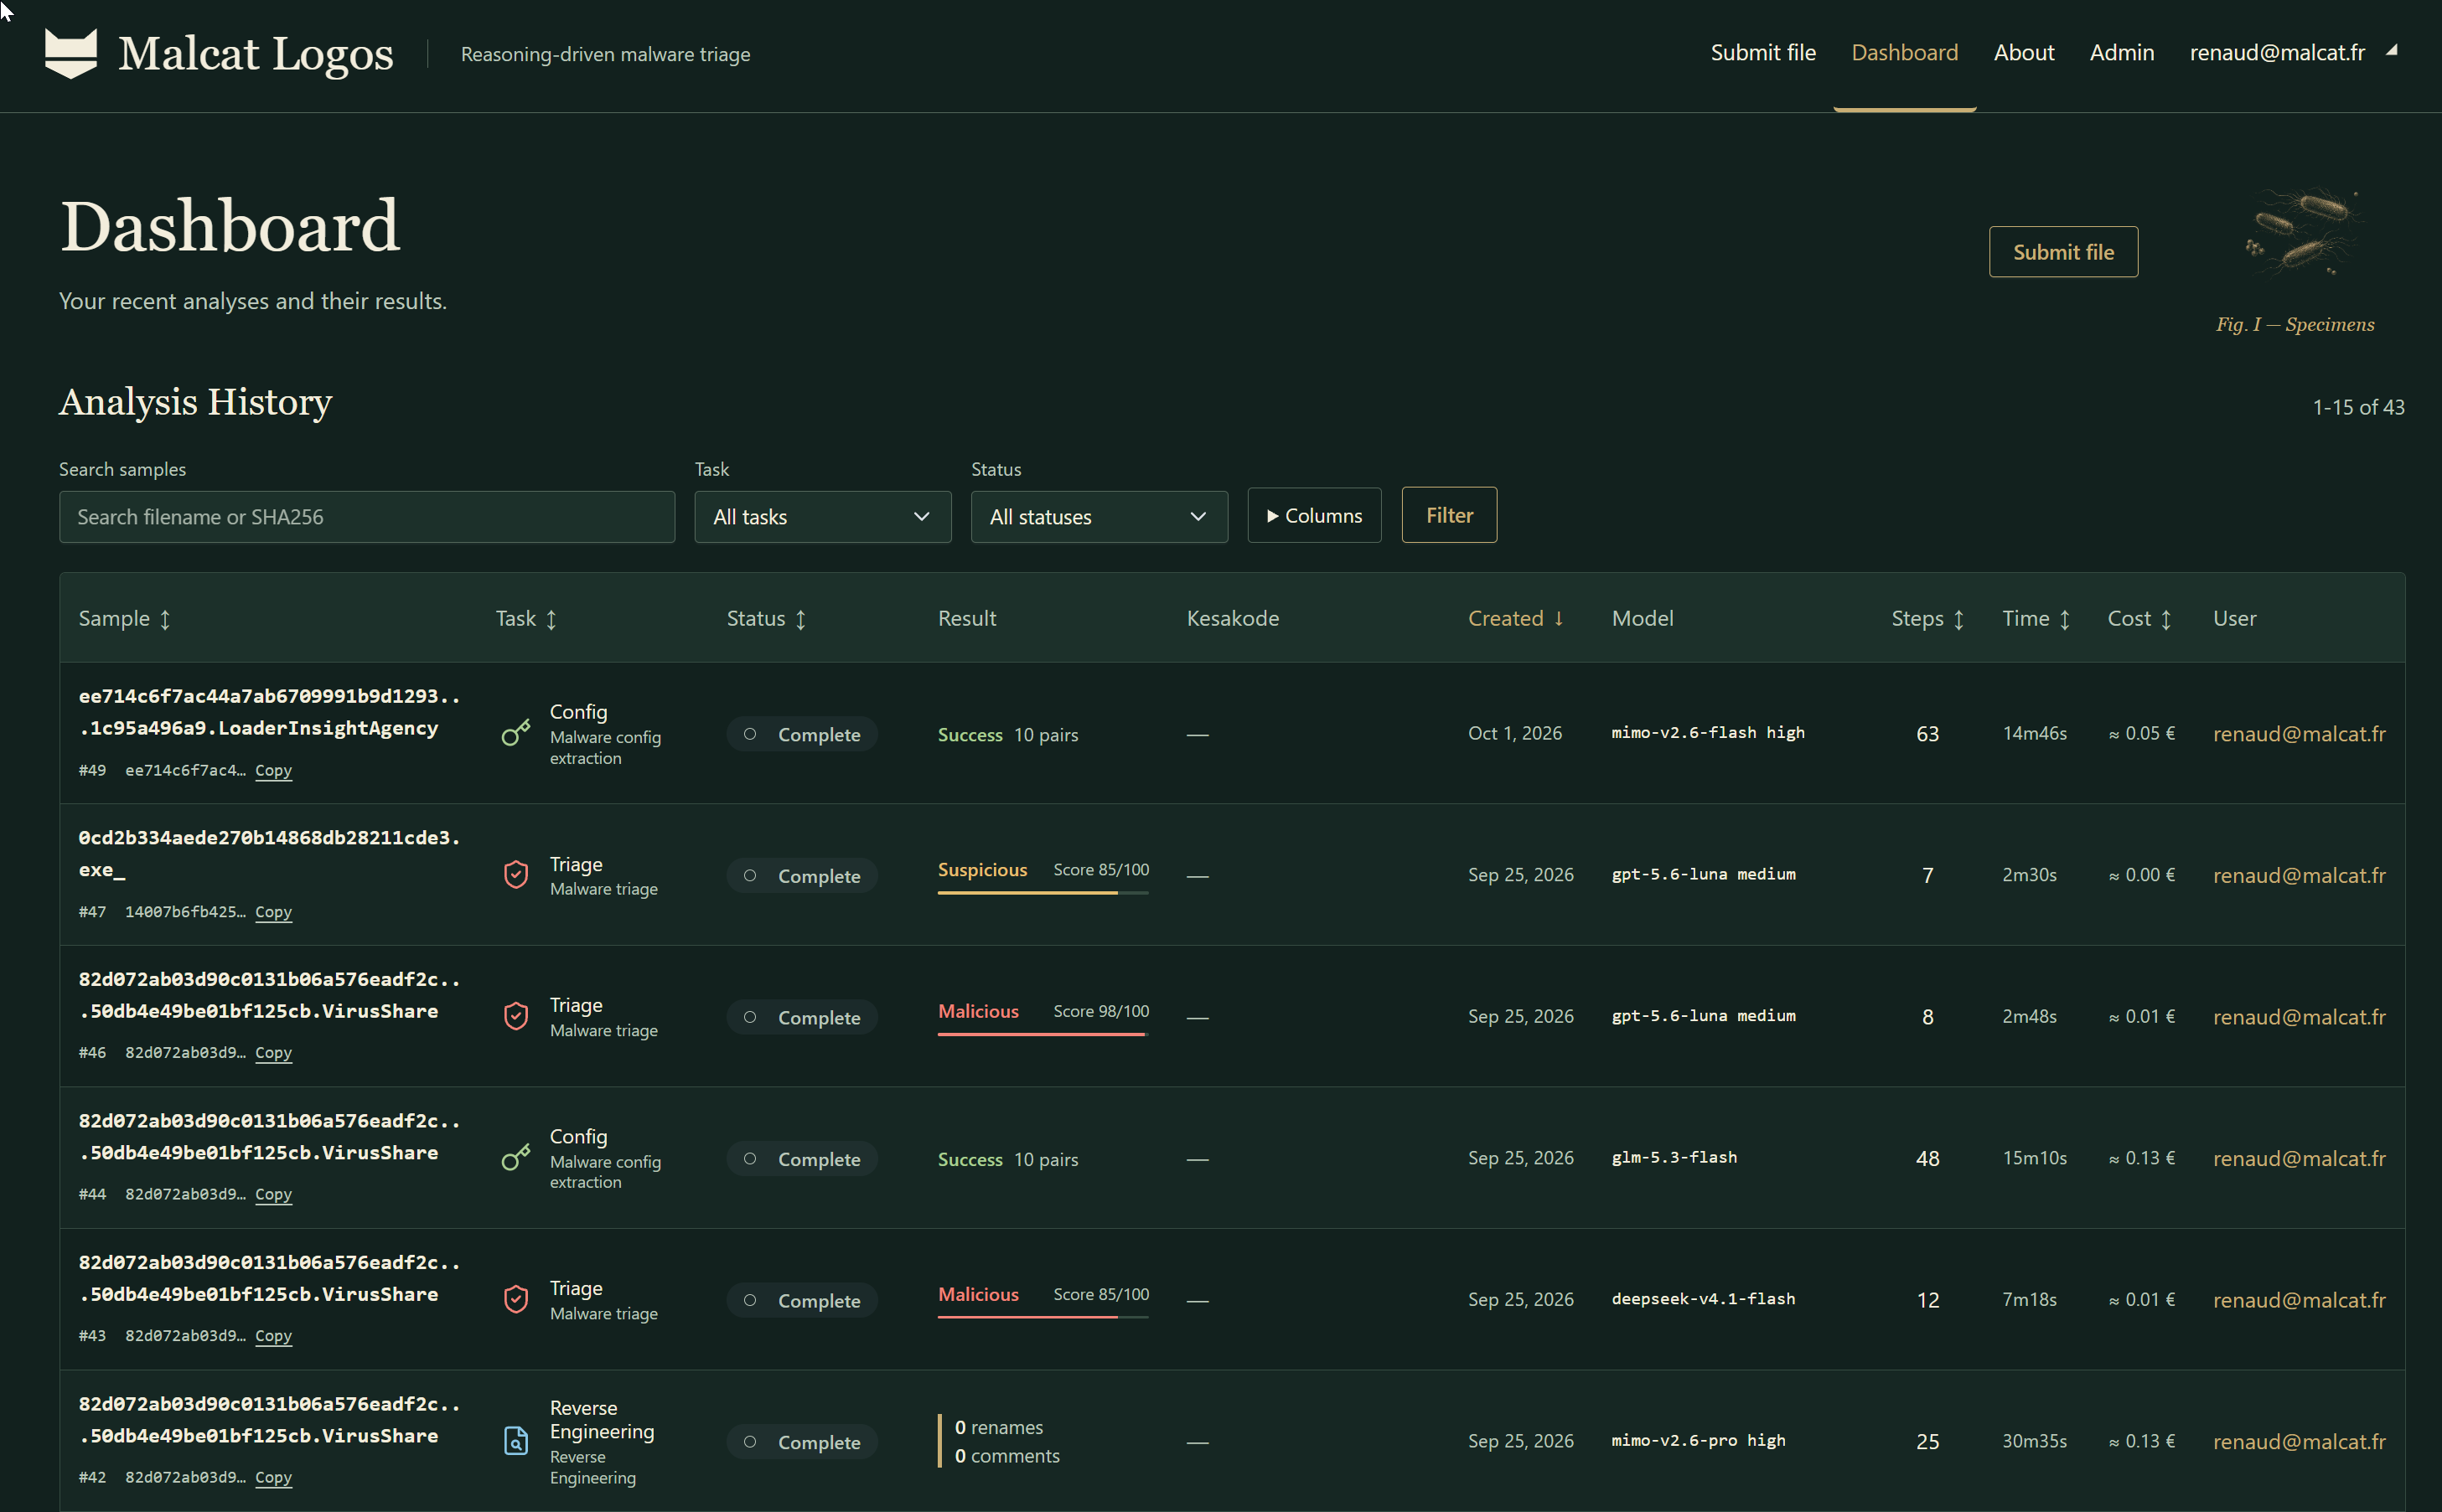Click the shield icon in row #47 Triage
Screen dimensions: 2442x1512
tap(515, 875)
